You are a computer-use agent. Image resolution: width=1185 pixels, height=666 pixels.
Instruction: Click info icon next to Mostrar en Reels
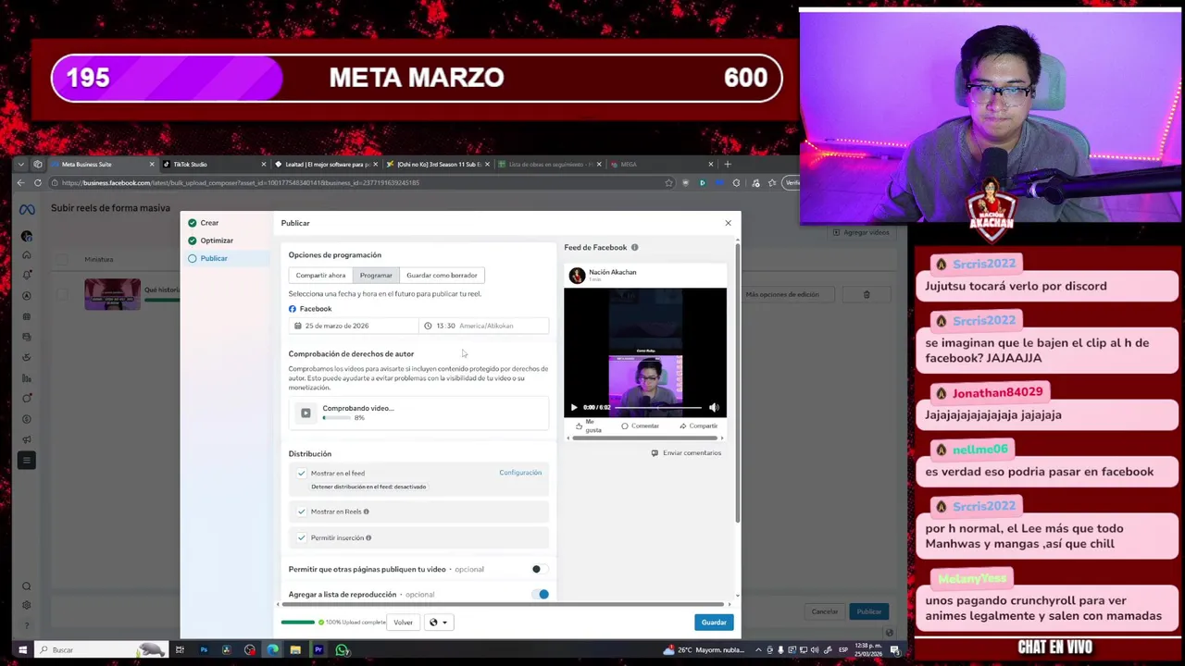(366, 512)
